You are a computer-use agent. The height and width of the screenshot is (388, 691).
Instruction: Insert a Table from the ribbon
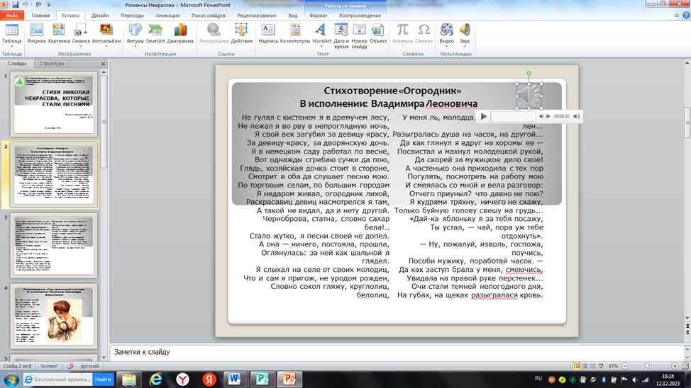click(12, 33)
